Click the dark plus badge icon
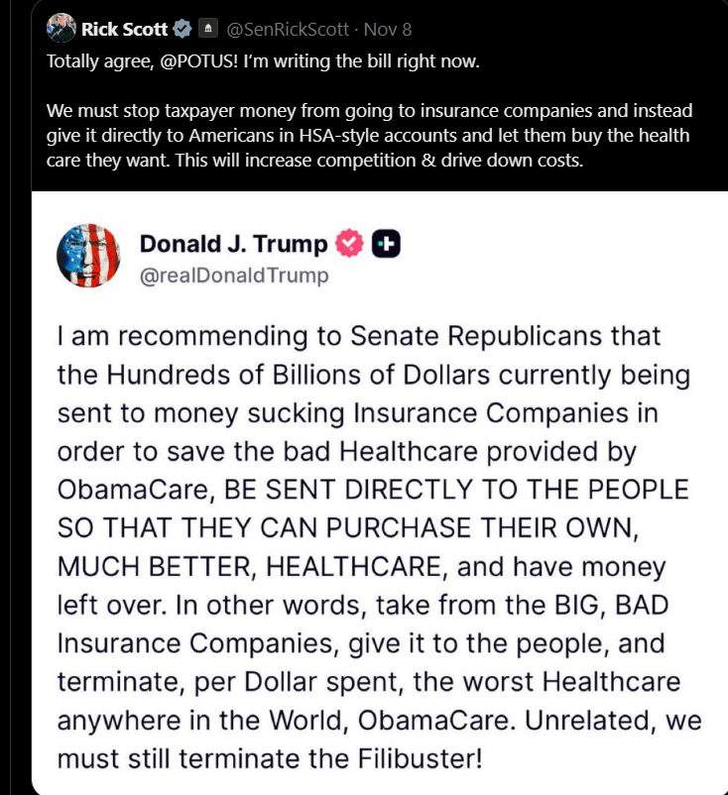Screen dimensions: 728x795 386,244
